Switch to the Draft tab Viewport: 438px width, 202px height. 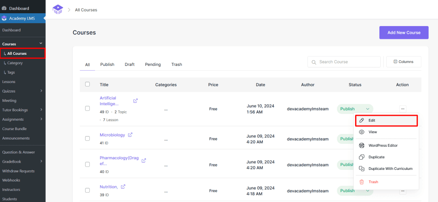[130, 65]
